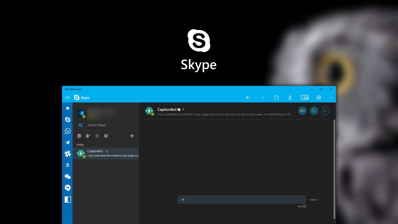Open the Skype contacts list icon
This screenshot has width=398, height=224.
pyautogui.click(x=79, y=136)
